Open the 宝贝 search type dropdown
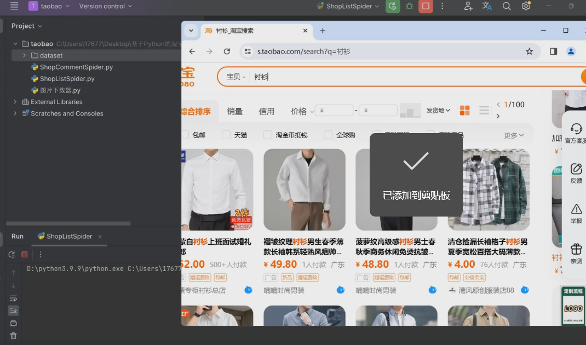Screen dimensions: 586x345 [x=236, y=77]
